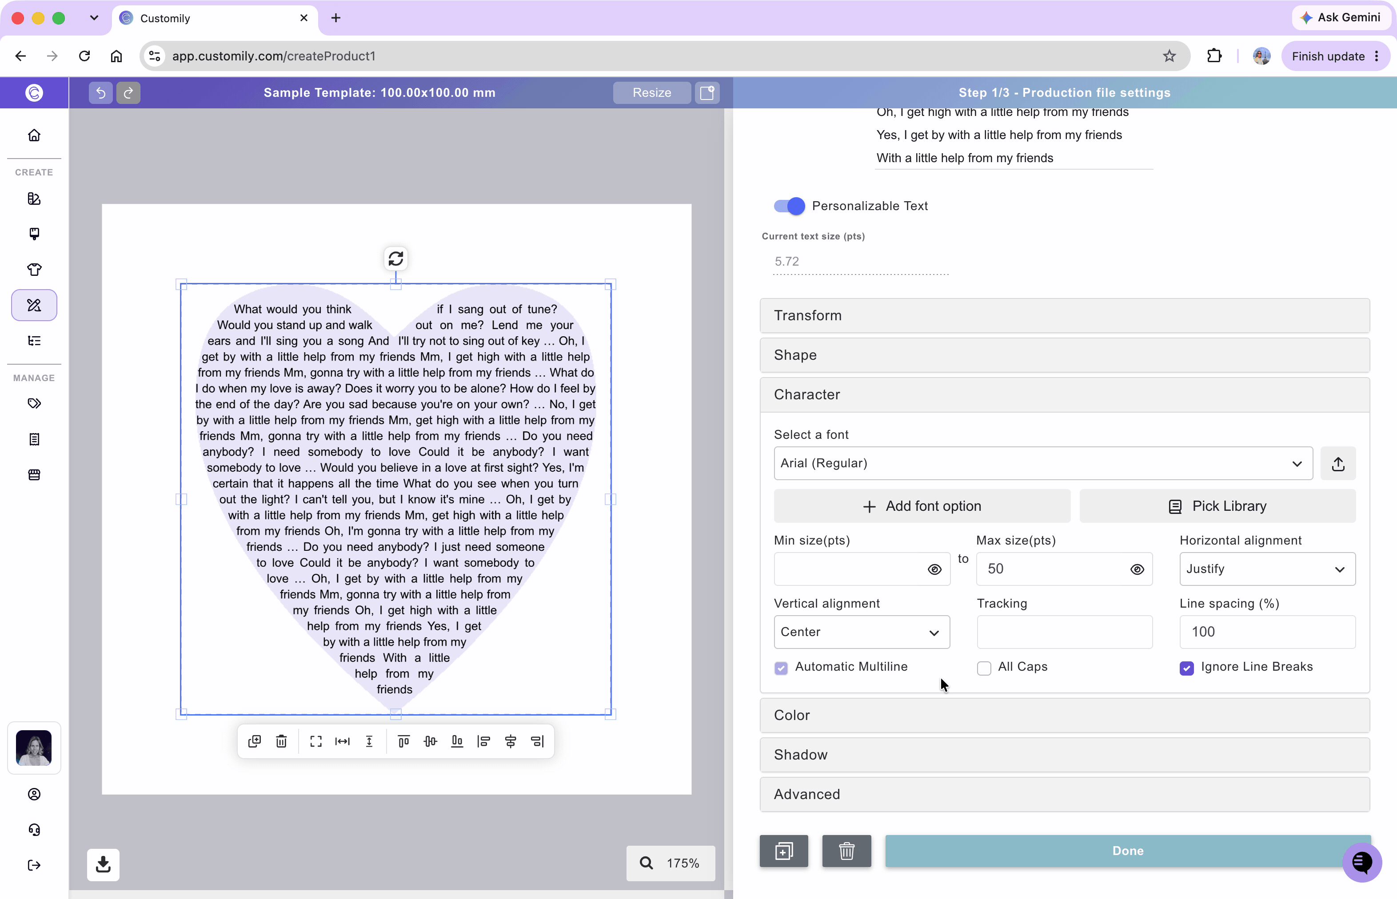The image size is (1397, 899).
Task: Open the Arial (Regular) font dropdown
Action: (1043, 464)
